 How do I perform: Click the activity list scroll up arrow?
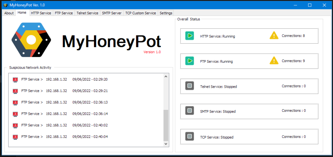[166, 76]
